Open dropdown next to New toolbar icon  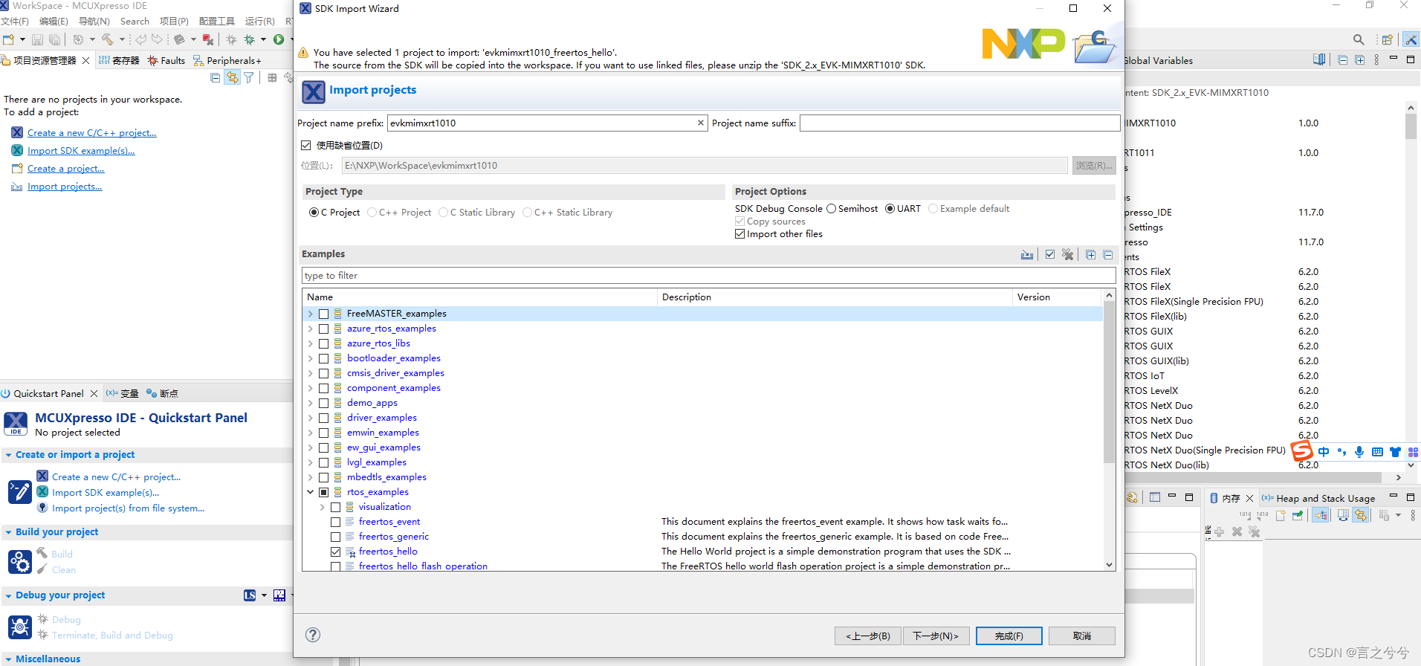[22, 39]
